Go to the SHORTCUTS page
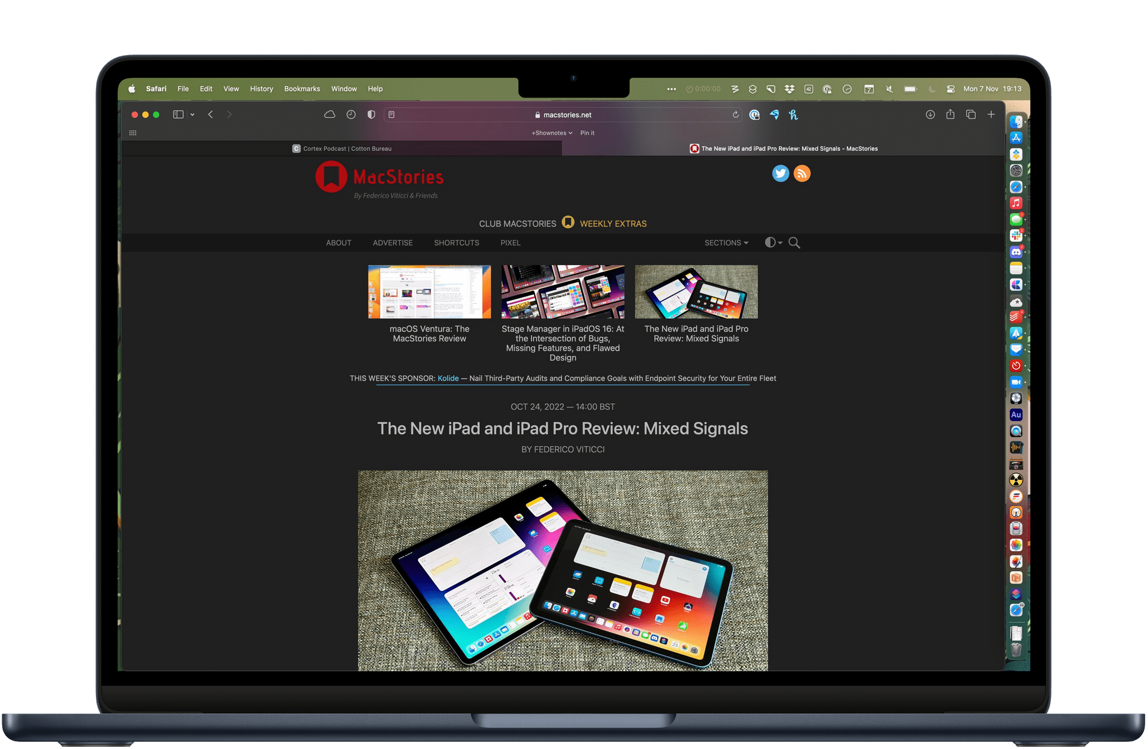1148x749 pixels. pyautogui.click(x=456, y=243)
